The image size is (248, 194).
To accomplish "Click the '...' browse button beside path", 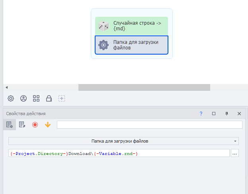I will (x=235, y=153).
